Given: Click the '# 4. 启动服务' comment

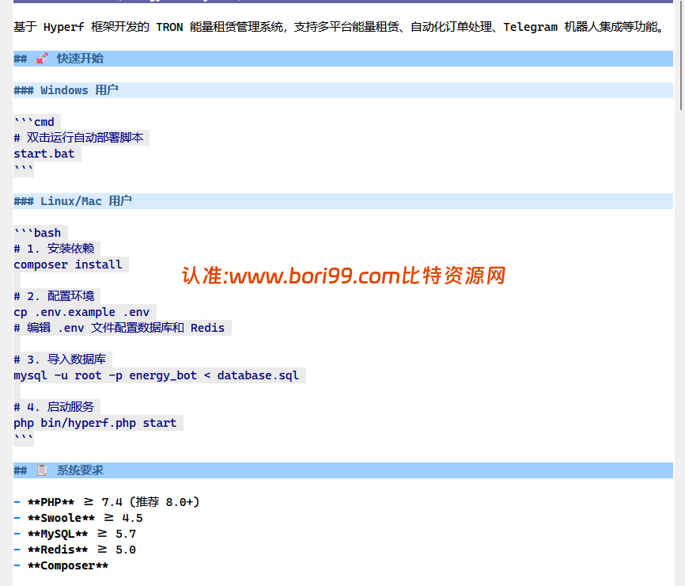Looking at the screenshot, I should tap(54, 407).
